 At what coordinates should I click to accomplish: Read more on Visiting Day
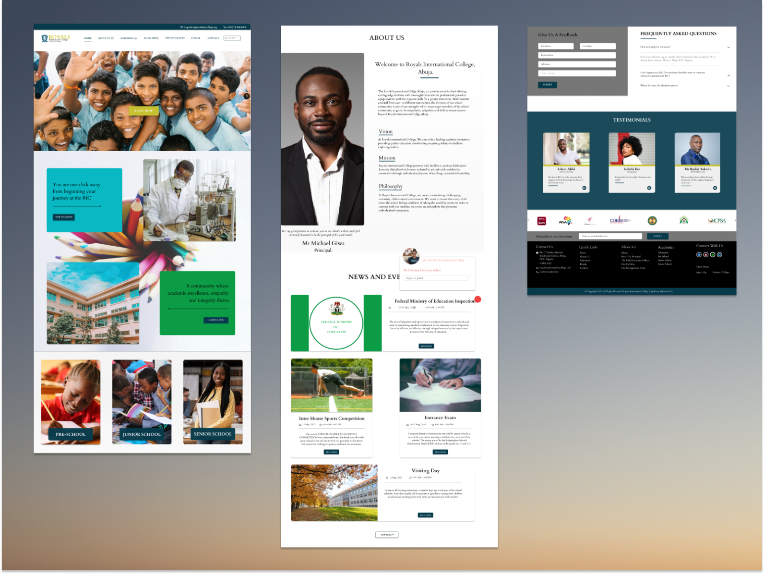click(x=425, y=515)
